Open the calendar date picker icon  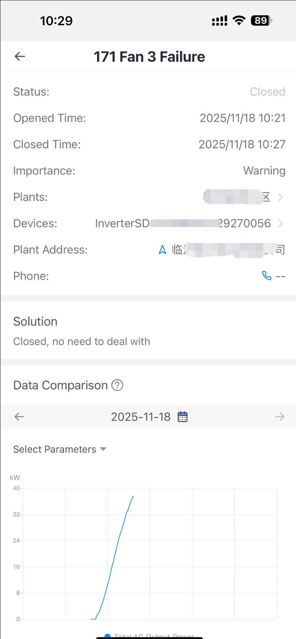(182, 417)
